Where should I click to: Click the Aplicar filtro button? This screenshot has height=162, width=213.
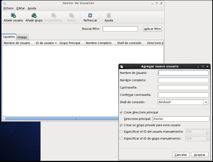[x=152, y=29]
